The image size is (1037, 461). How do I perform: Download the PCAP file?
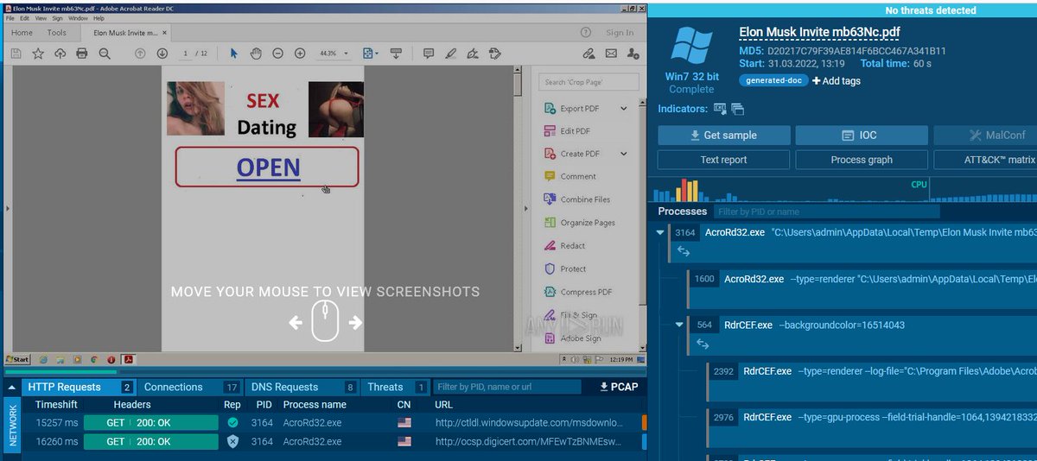coord(619,387)
